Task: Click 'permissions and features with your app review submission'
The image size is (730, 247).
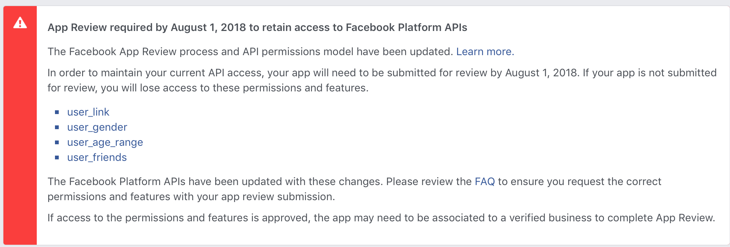Action: tap(191, 197)
